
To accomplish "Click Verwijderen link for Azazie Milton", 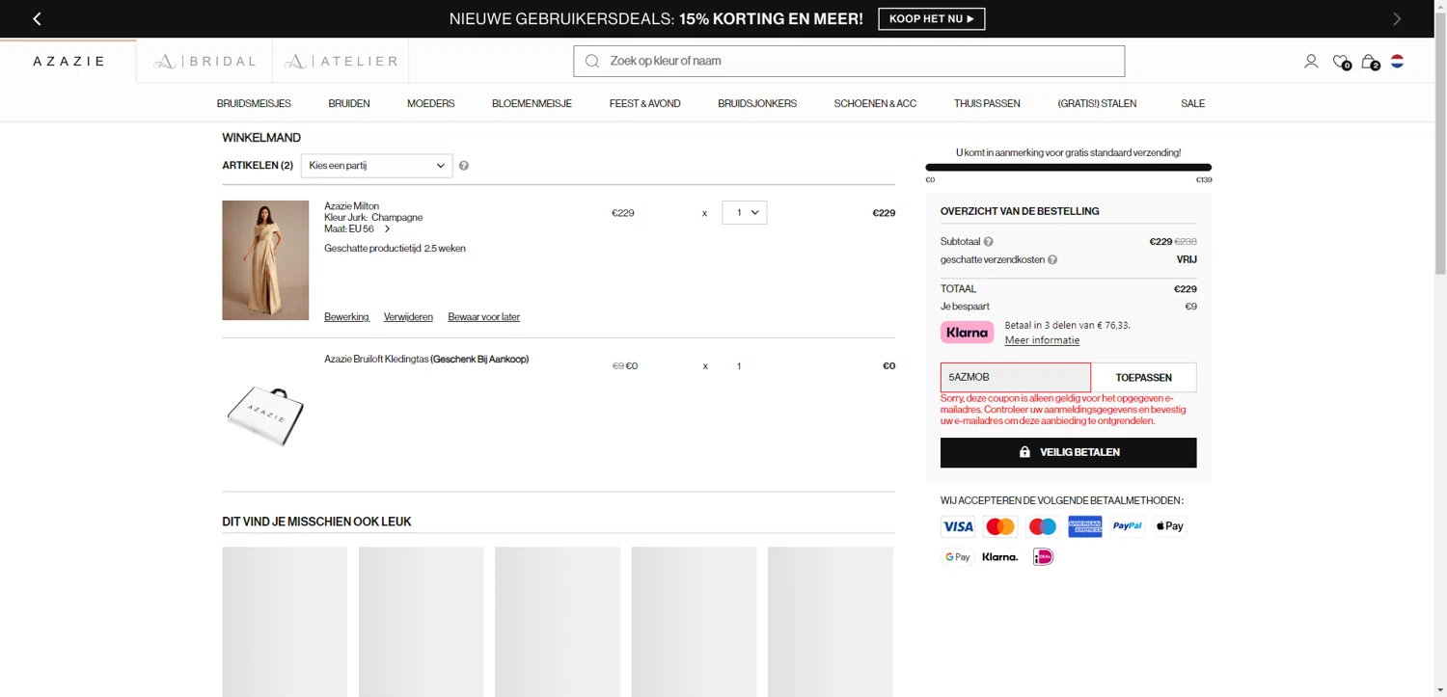I will pyautogui.click(x=408, y=317).
